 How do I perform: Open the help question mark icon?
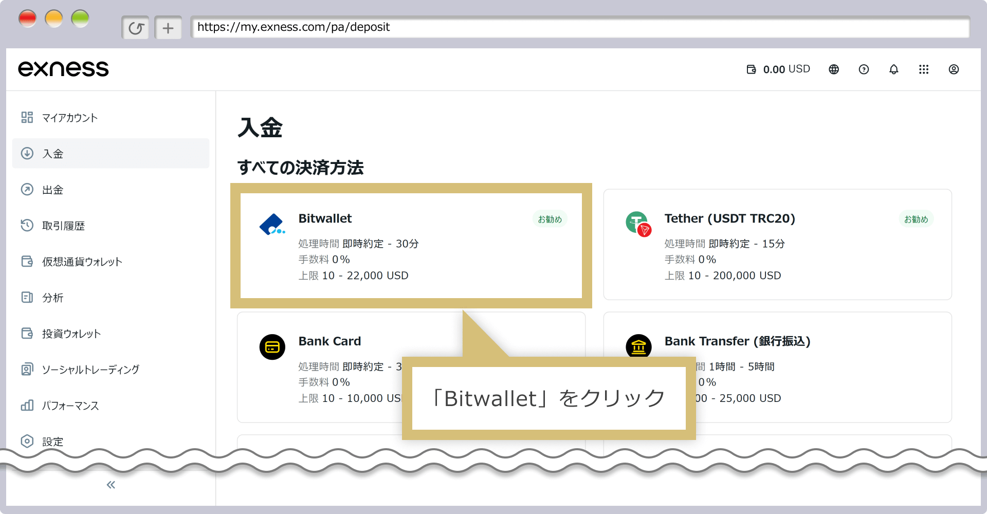(x=864, y=69)
